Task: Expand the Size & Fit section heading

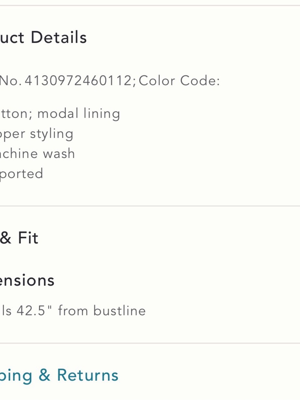Action: (19, 238)
